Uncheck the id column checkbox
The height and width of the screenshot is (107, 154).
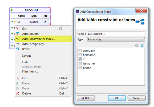[x=80, y=59]
